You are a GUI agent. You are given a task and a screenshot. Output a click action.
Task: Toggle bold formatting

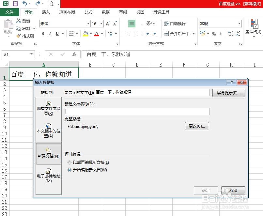click(43, 34)
